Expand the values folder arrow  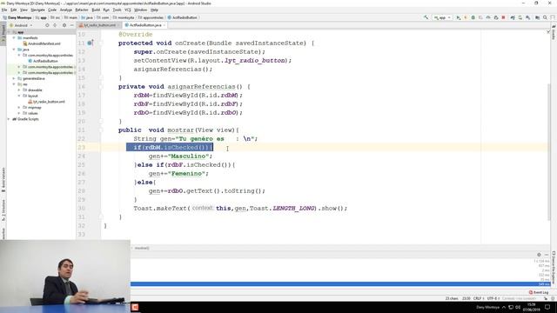tap(19, 113)
